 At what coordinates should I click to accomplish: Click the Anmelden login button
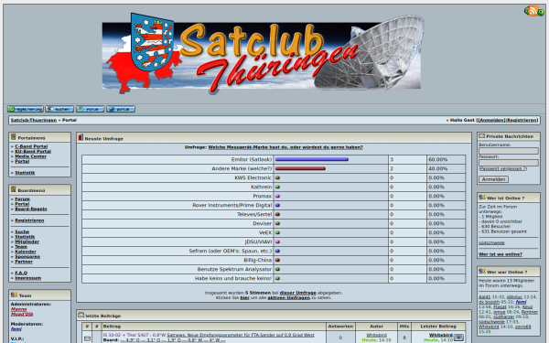pyautogui.click(x=493, y=179)
